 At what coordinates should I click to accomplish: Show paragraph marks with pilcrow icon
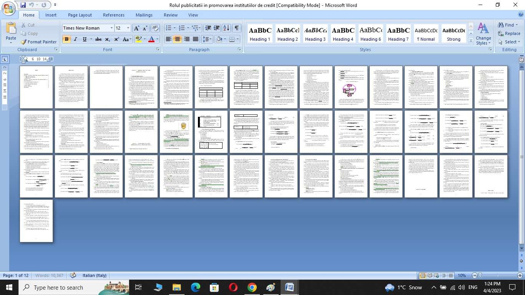pyautogui.click(x=237, y=28)
